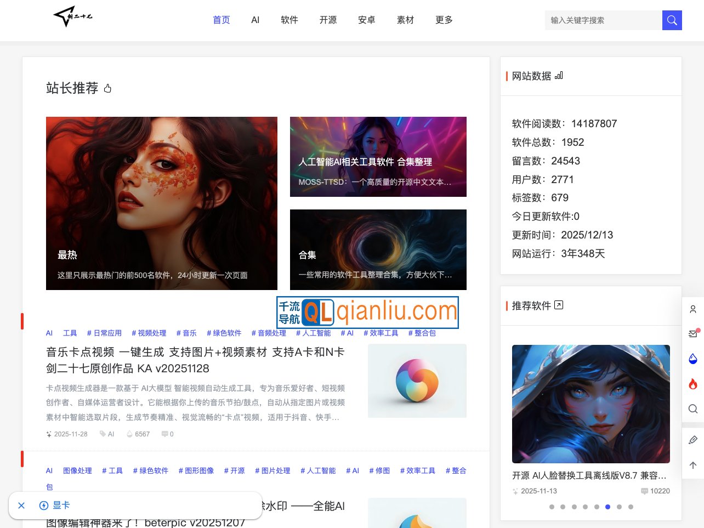704x528 pixels.
Task: Click the #人工智能 tag link
Action: (313, 333)
